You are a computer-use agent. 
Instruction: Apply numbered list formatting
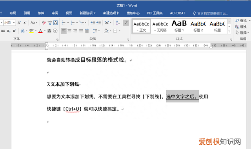click(73, 23)
